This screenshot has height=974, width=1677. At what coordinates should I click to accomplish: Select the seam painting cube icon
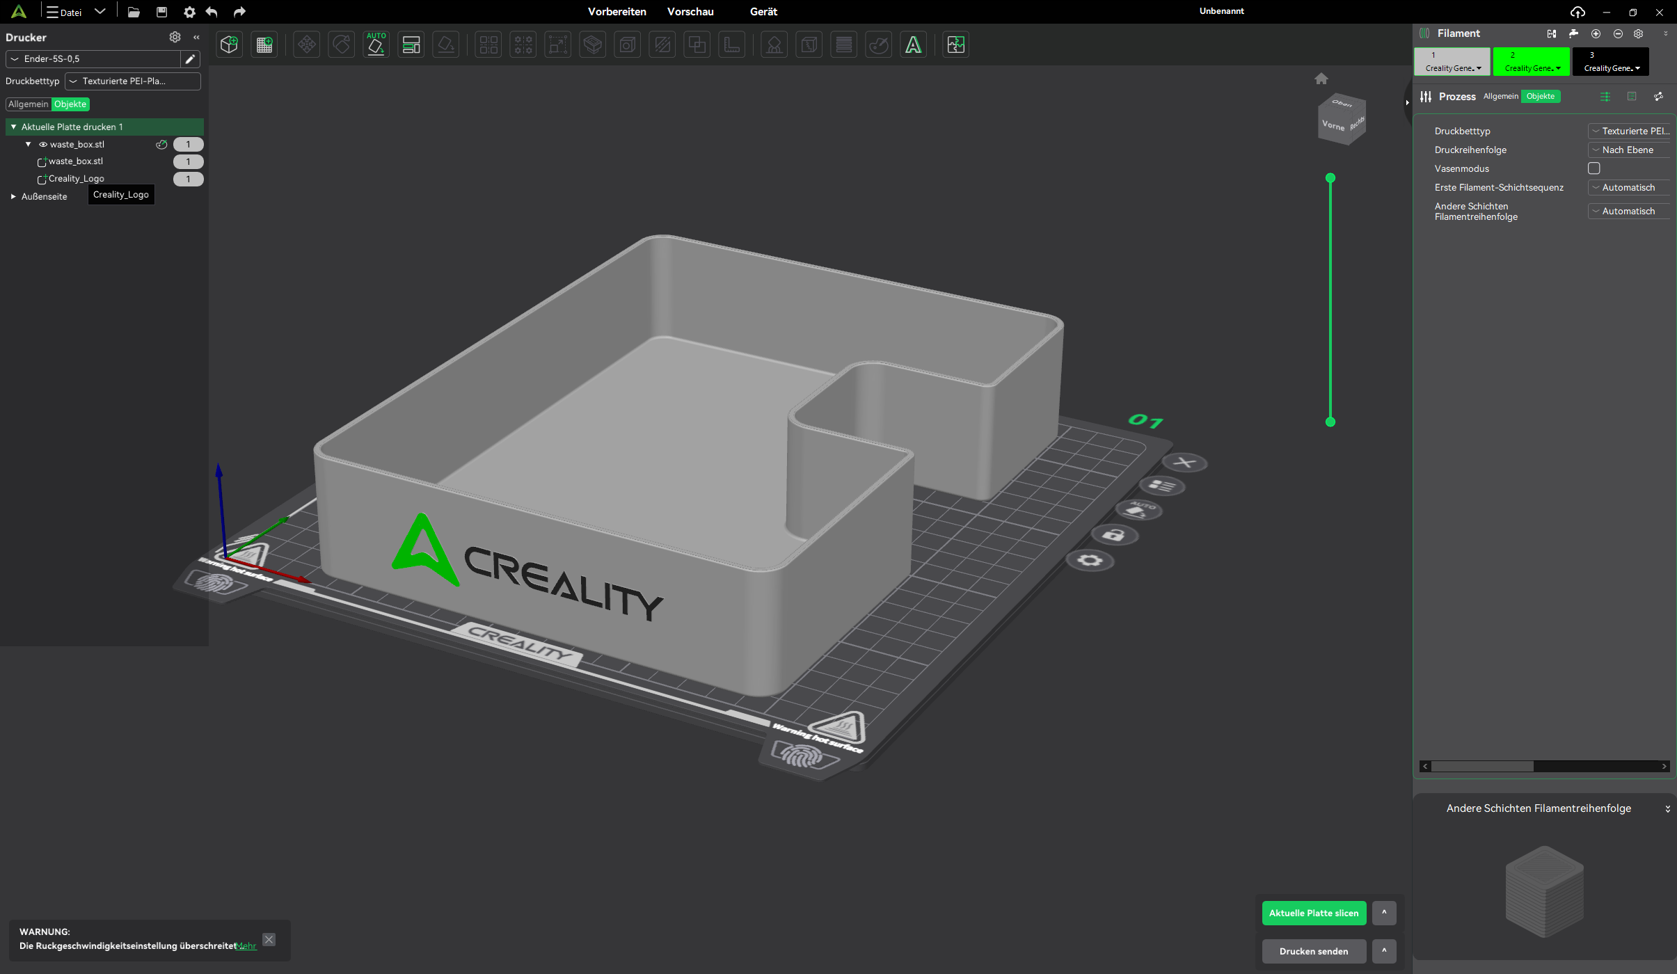coord(809,45)
